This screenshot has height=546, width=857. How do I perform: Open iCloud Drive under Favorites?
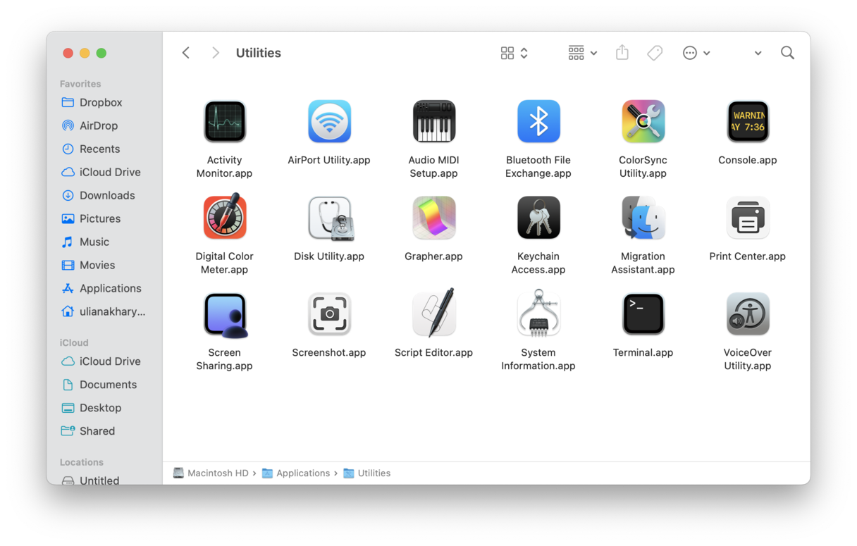(x=101, y=172)
